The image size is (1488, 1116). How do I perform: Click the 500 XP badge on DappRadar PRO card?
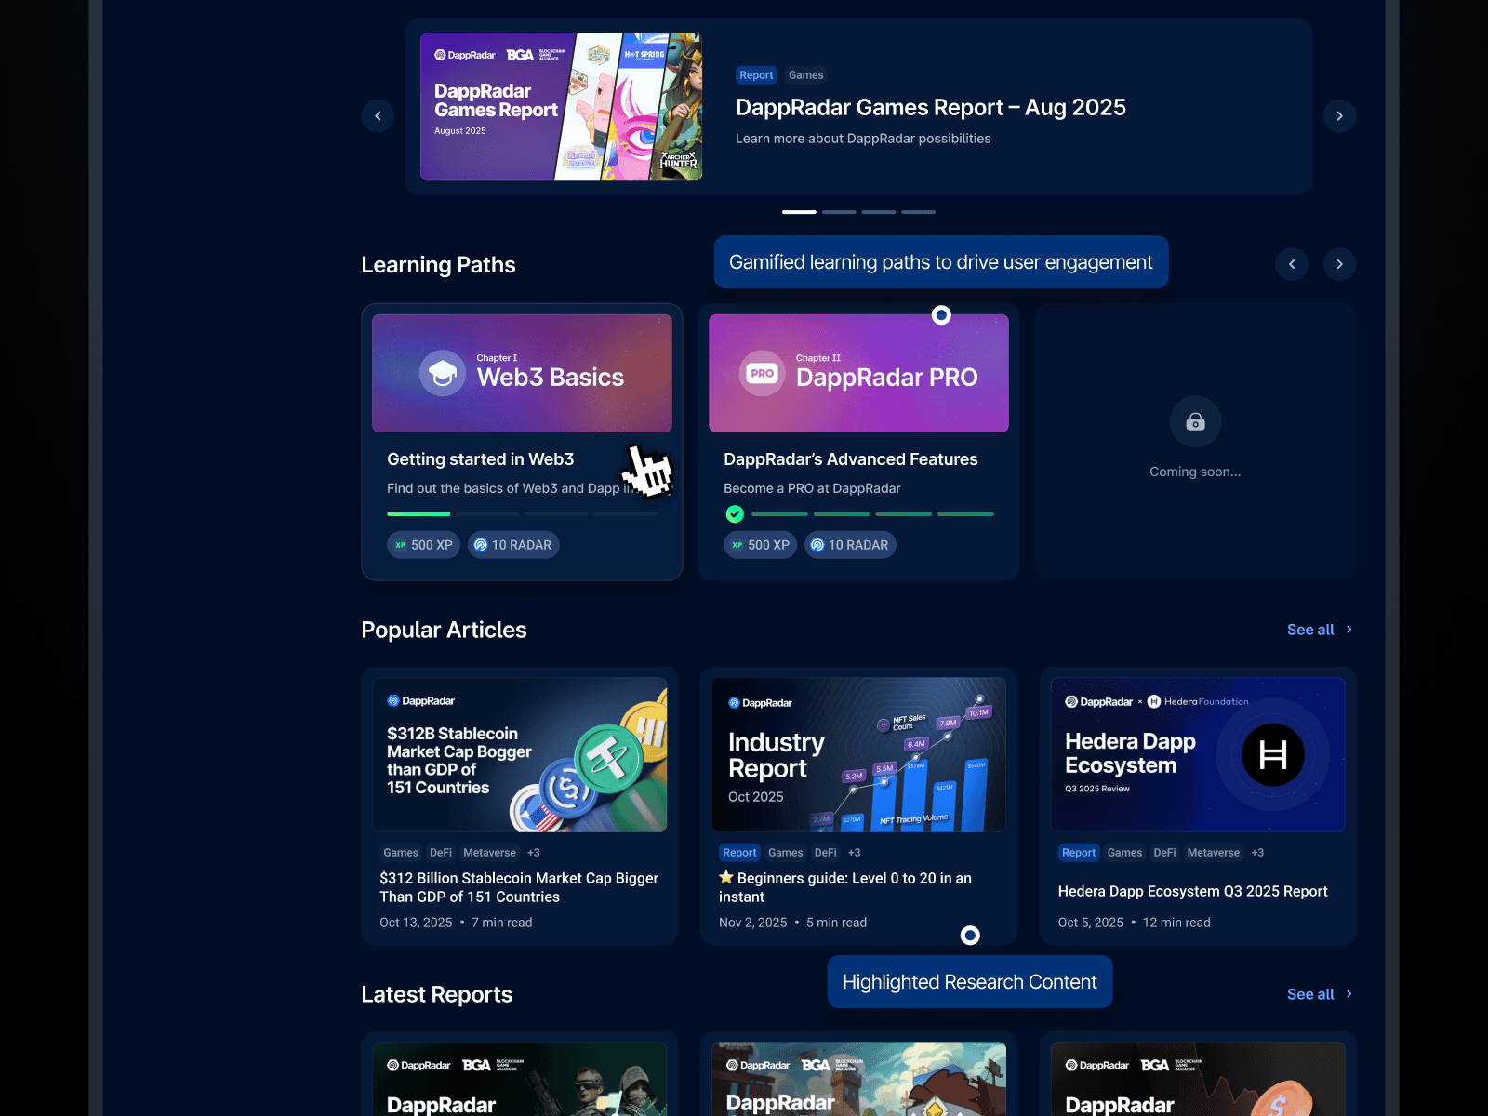tap(760, 545)
